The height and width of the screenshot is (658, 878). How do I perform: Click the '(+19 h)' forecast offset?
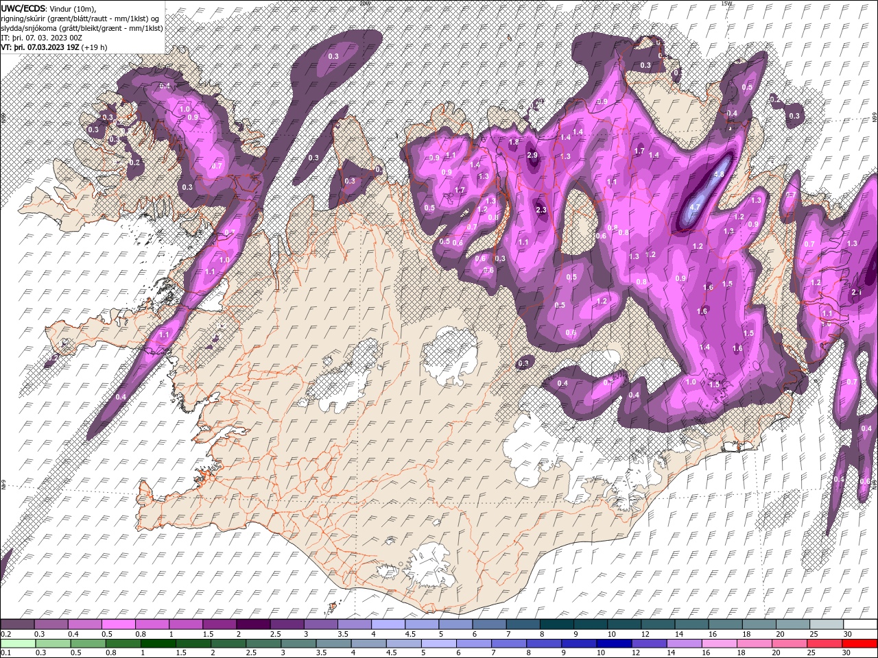[94, 47]
